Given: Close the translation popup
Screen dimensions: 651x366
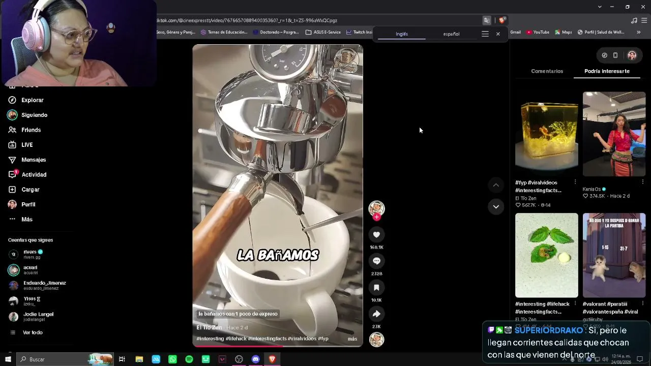Looking at the screenshot, I should (498, 34).
